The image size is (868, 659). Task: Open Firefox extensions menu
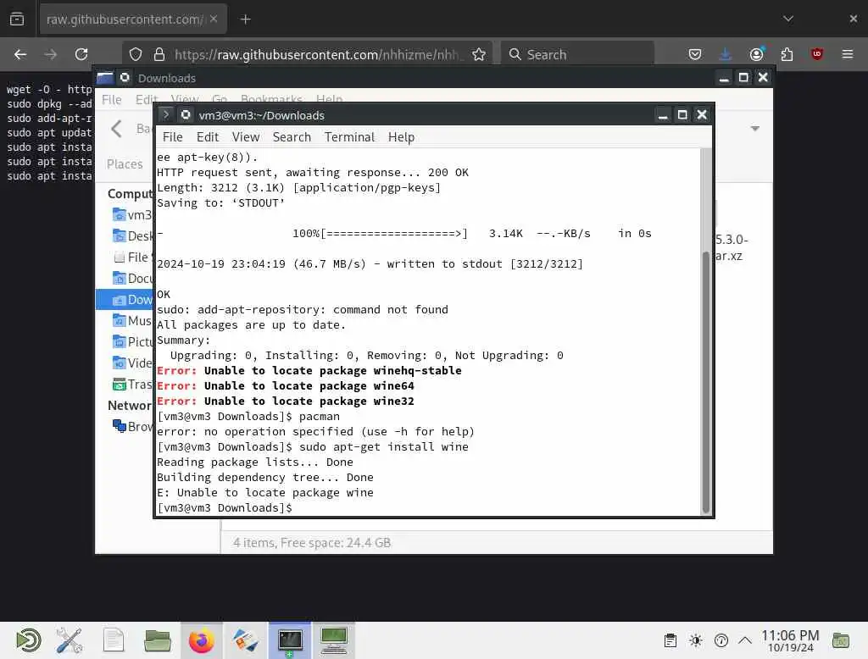[x=787, y=54]
